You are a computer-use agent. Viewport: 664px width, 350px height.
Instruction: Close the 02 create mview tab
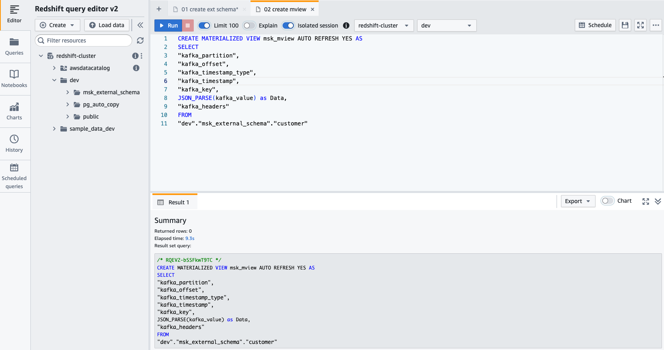pyautogui.click(x=313, y=9)
